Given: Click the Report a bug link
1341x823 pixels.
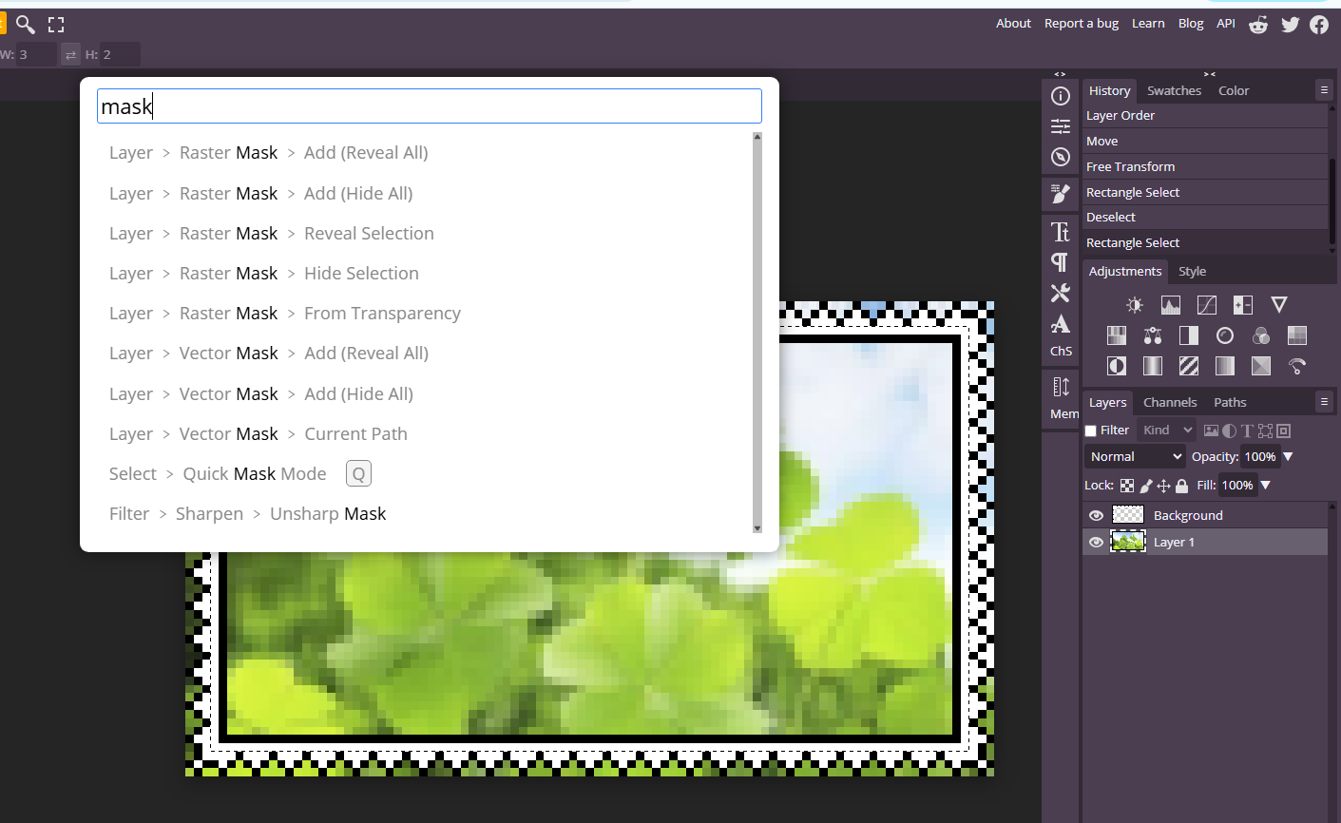Looking at the screenshot, I should 1082,24.
